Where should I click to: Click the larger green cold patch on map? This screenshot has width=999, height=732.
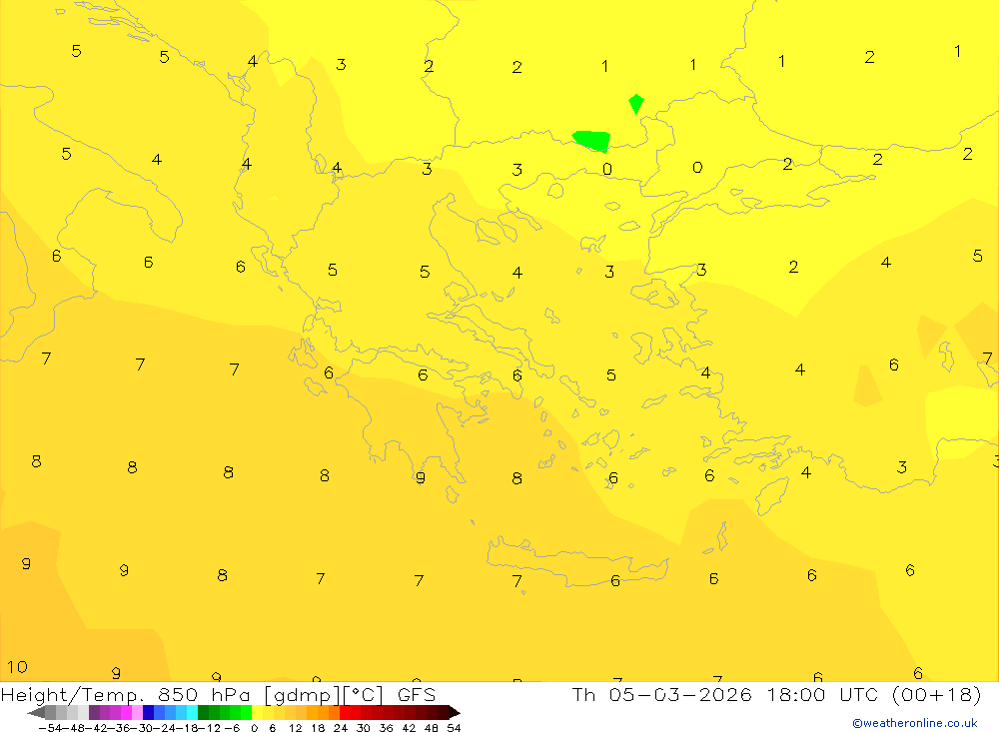tap(591, 141)
